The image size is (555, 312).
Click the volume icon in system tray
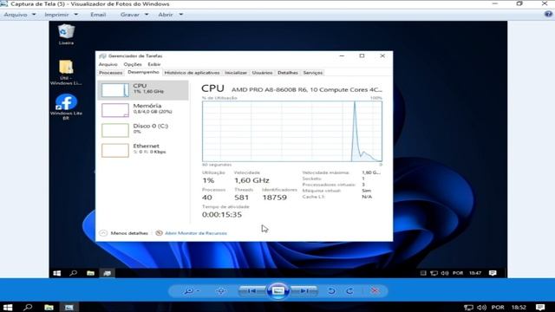[x=482, y=308]
